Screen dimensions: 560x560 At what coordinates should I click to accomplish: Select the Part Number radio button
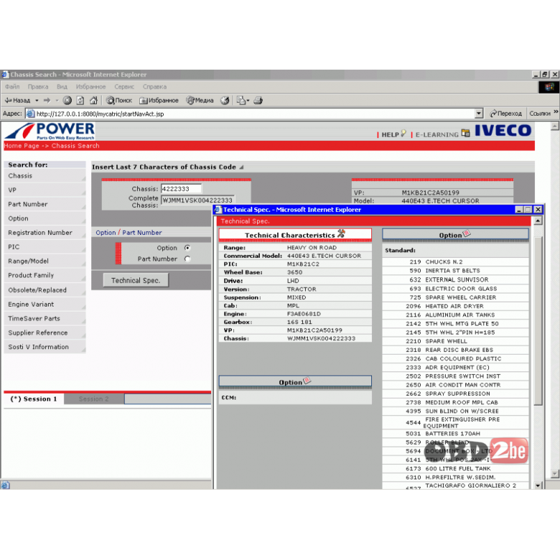pyautogui.click(x=187, y=259)
